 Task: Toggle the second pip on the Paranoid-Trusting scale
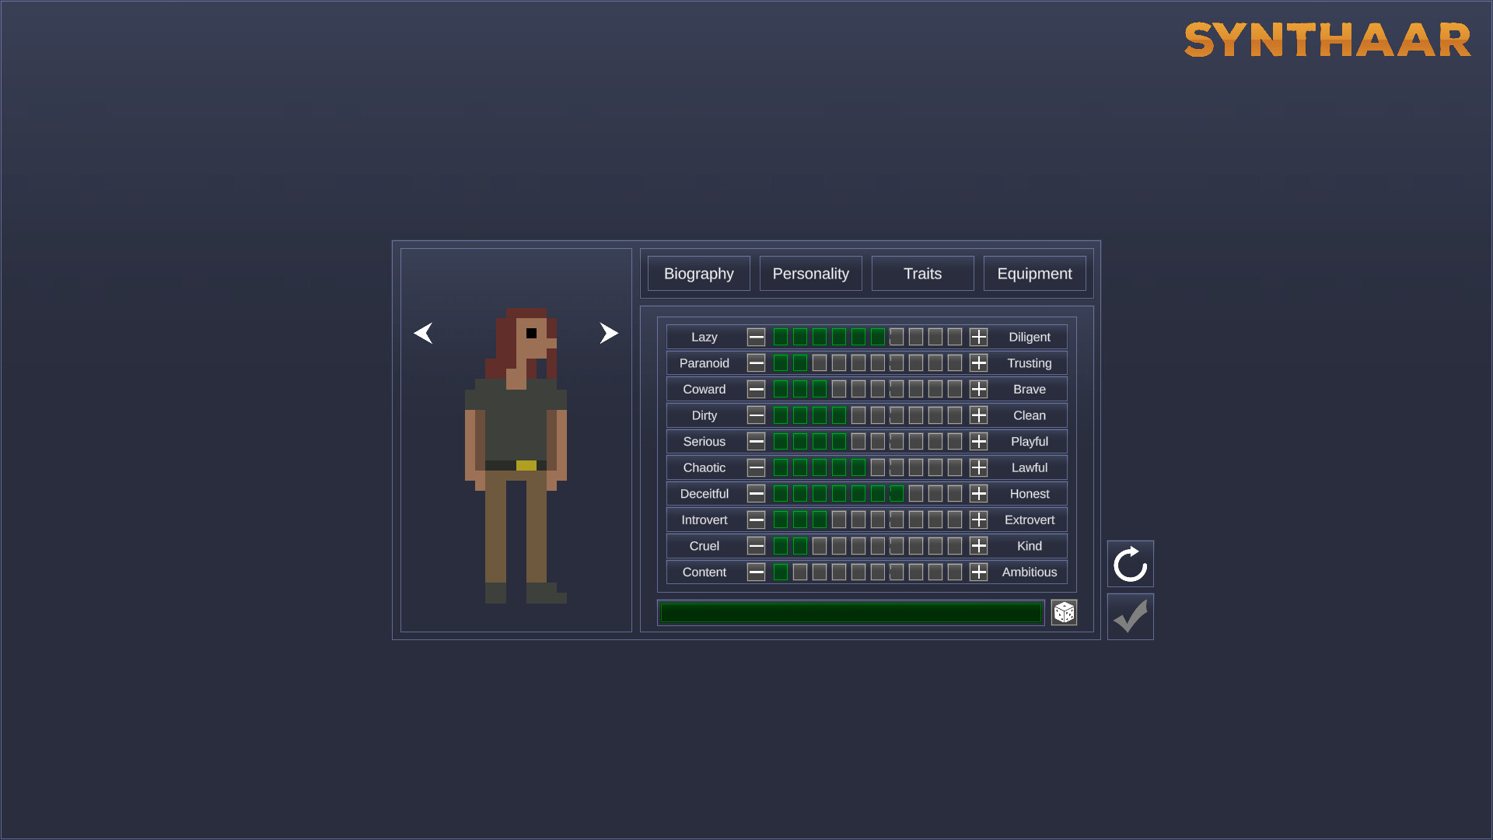[799, 362]
